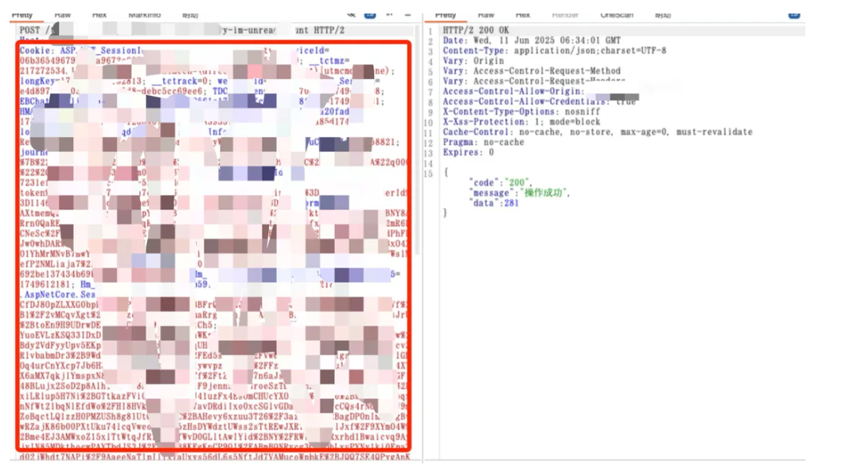
Task: Open the Markinfo tab in request panel
Action: coord(144,14)
